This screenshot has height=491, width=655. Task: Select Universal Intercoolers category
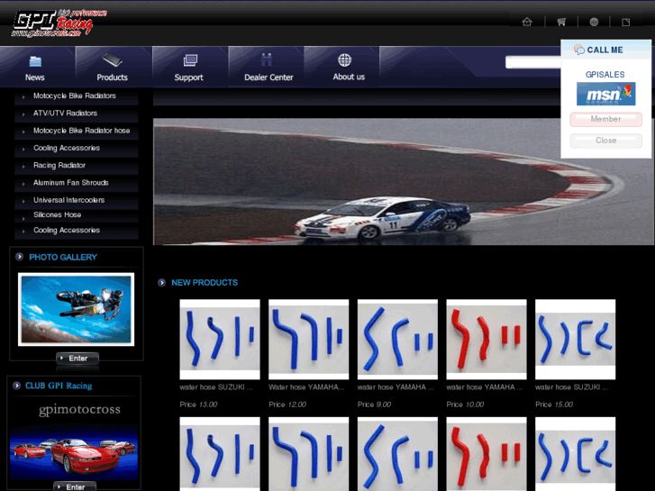pos(69,200)
